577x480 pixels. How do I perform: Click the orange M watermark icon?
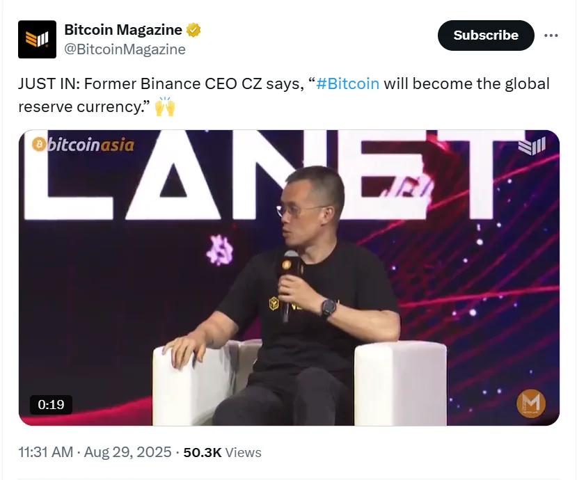click(531, 403)
